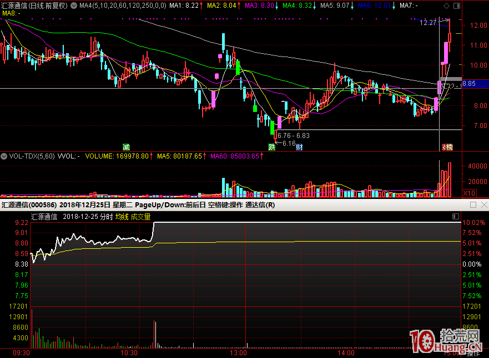
Task: Toggle the 均线 average line label
Action: coord(122,217)
